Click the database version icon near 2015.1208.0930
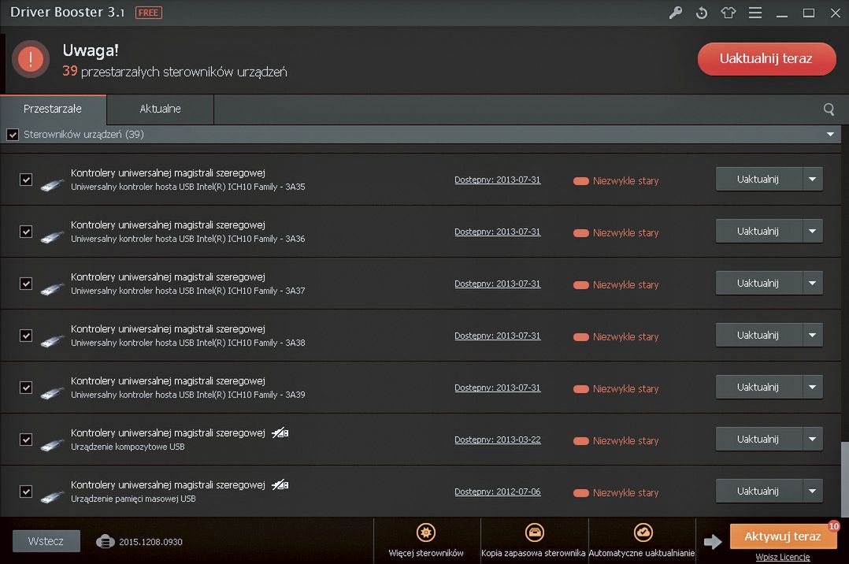The width and height of the screenshot is (849, 564). click(x=105, y=541)
